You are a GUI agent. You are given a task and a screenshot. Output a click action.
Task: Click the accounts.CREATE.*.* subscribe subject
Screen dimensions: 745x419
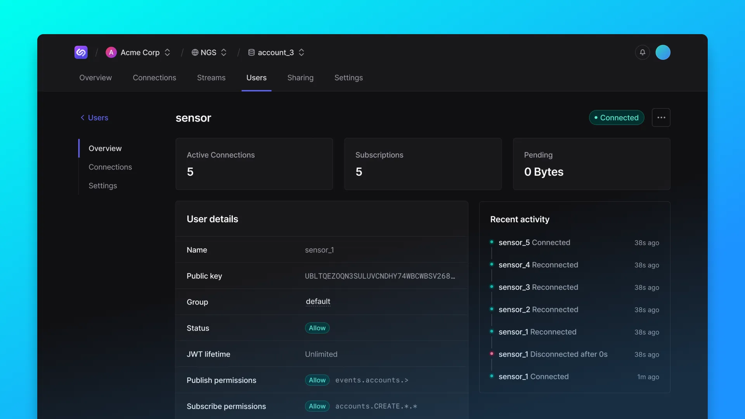tap(376, 406)
